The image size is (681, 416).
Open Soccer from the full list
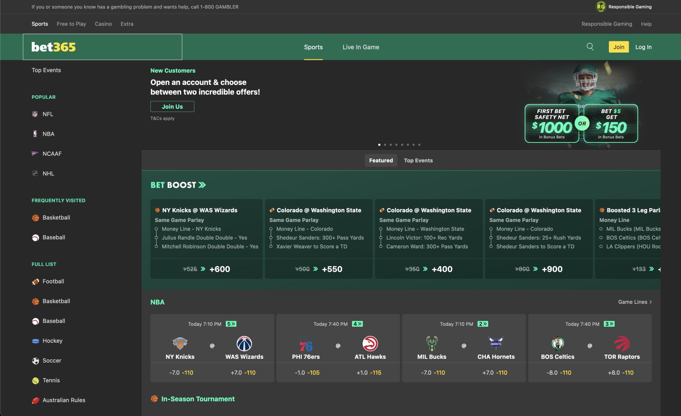point(51,360)
